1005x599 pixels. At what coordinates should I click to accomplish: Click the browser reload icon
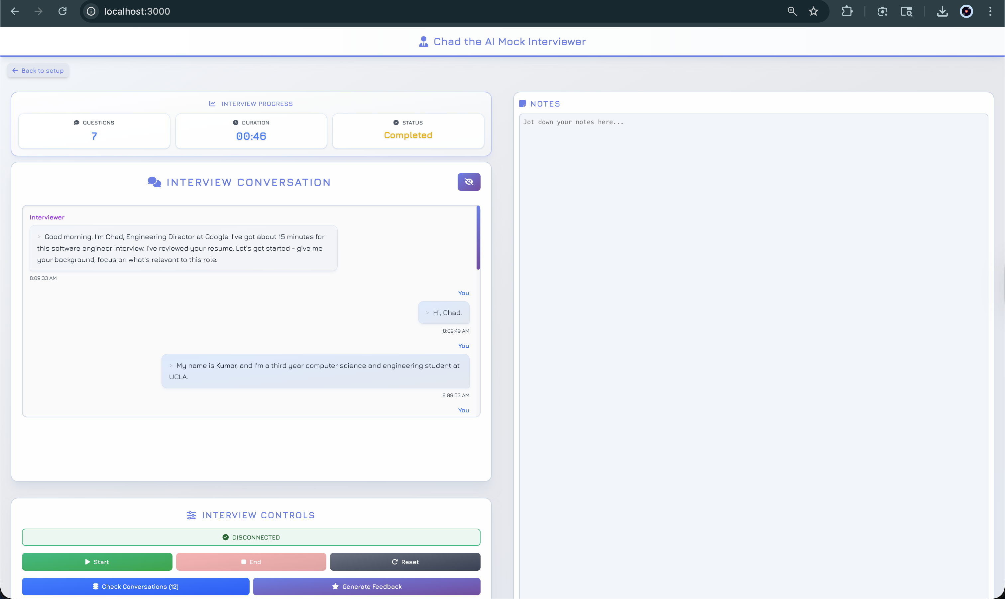(x=62, y=11)
